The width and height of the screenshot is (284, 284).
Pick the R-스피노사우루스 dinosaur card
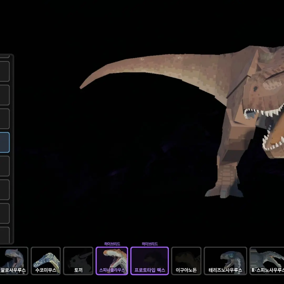click(x=267, y=261)
